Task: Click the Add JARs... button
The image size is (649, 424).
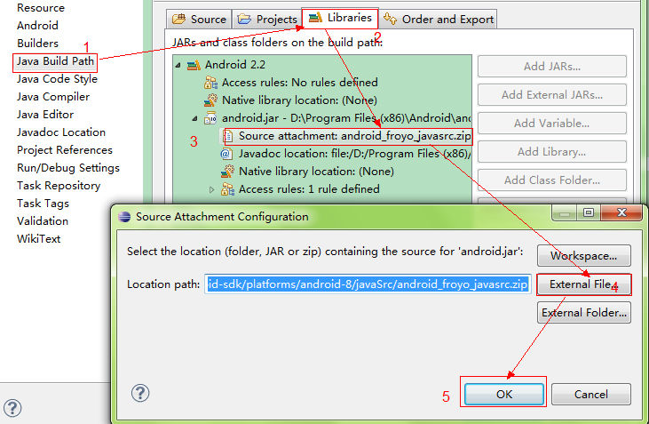Action: pyautogui.click(x=552, y=67)
